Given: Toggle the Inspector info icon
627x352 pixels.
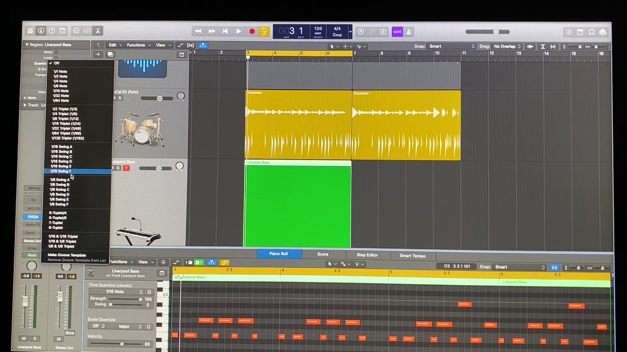Looking at the screenshot, I should pyautogui.click(x=41, y=31).
